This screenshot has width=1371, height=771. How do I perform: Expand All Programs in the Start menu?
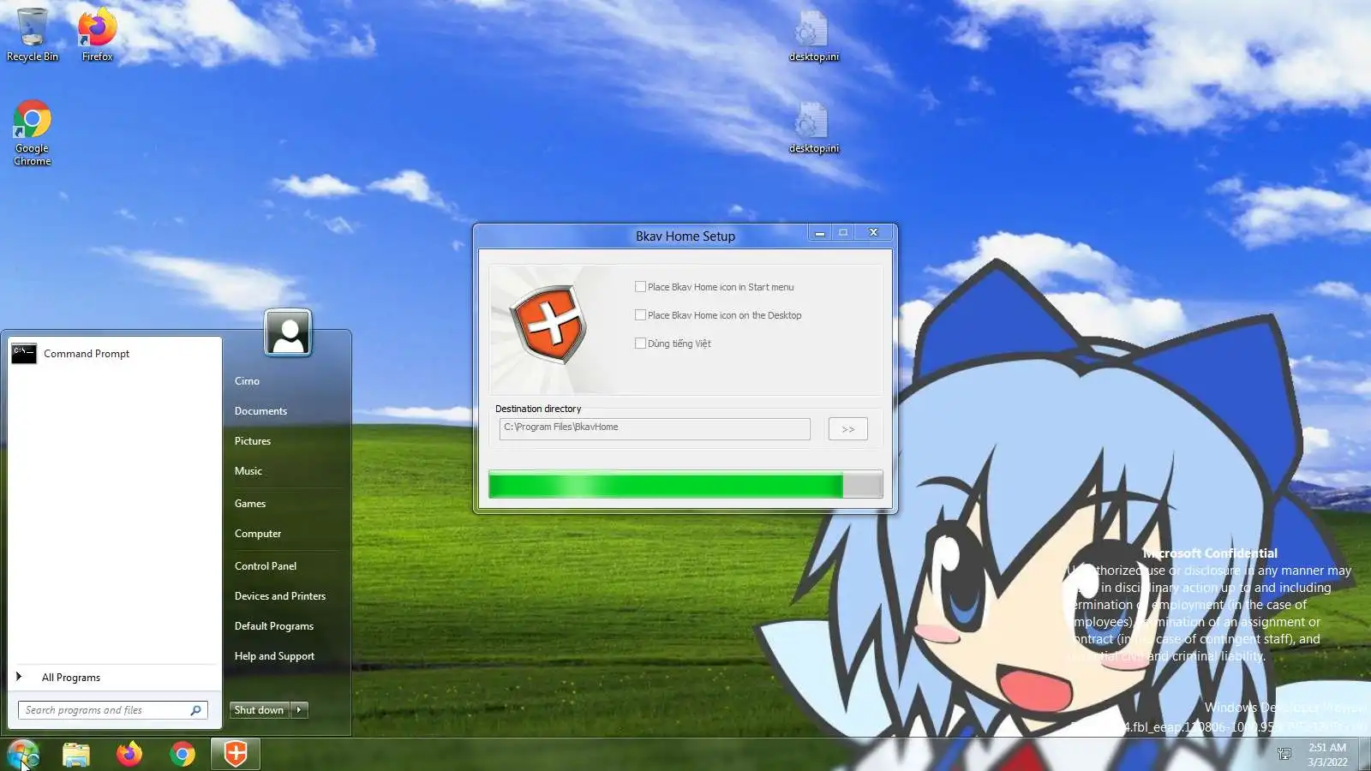(70, 678)
